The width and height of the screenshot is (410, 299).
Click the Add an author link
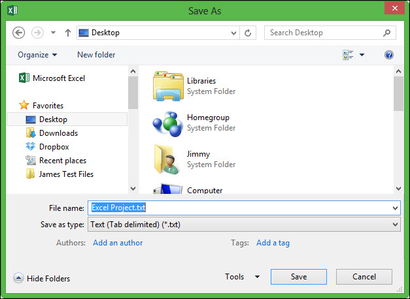tap(118, 243)
